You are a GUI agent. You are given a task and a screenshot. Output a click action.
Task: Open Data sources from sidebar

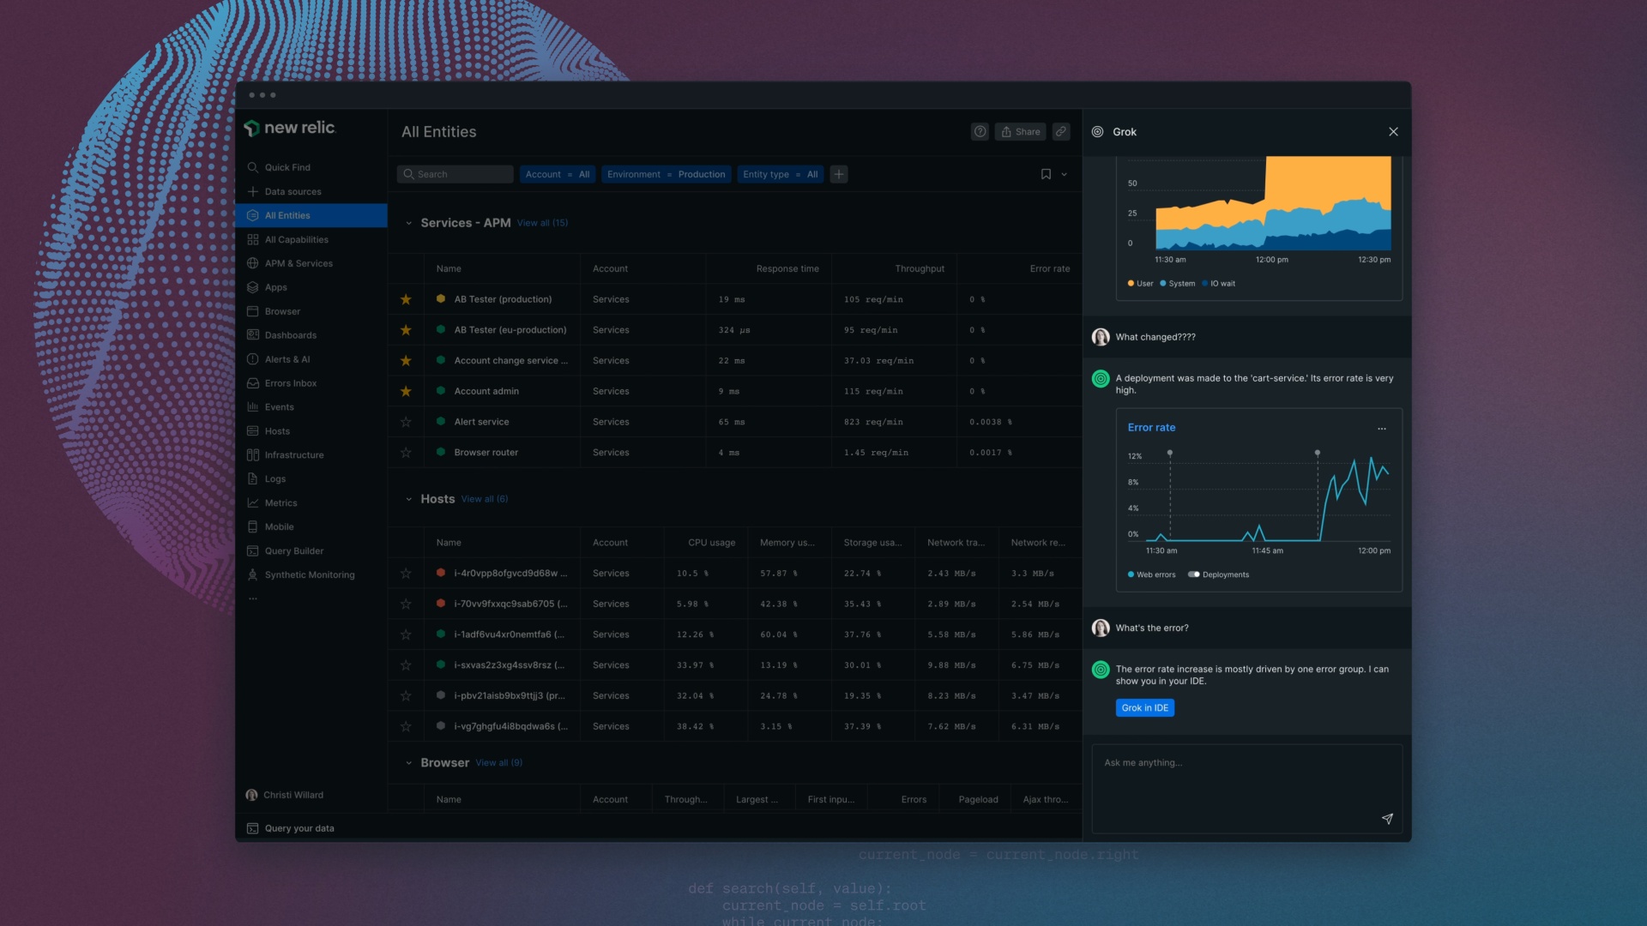[293, 191]
